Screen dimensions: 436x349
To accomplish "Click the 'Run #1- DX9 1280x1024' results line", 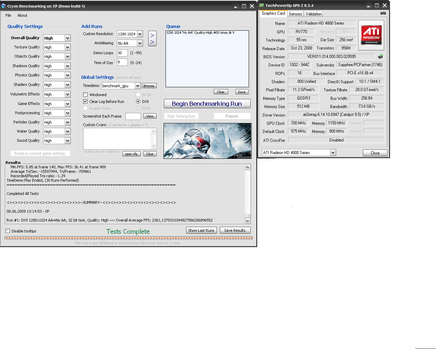I will pos(110,220).
